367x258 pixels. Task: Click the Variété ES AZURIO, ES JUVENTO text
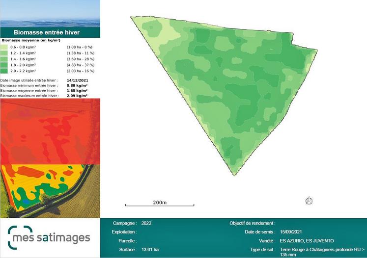coord(307,241)
